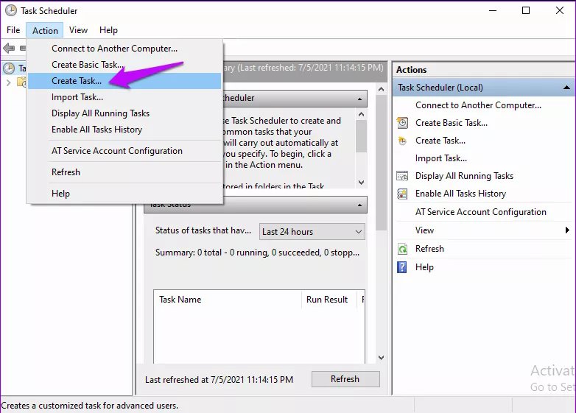Expand the View submenu arrow in Actions pane
Viewport: 576px width, 413px height.
click(567, 230)
